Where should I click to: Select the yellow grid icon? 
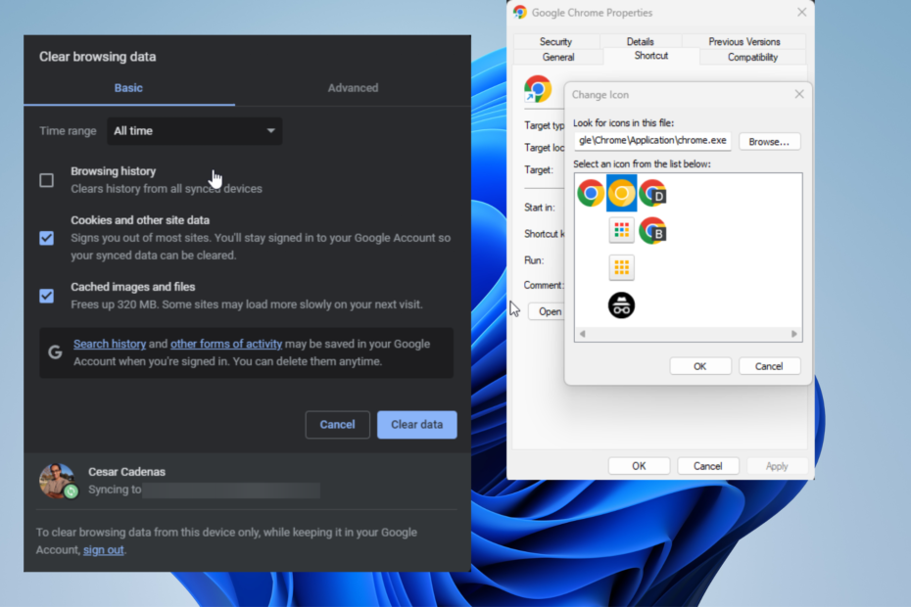coord(622,266)
